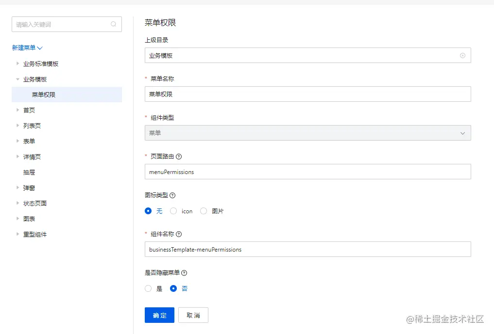Expand the 表单 tree node arrow
This screenshot has width=494, height=334.
(x=17, y=141)
